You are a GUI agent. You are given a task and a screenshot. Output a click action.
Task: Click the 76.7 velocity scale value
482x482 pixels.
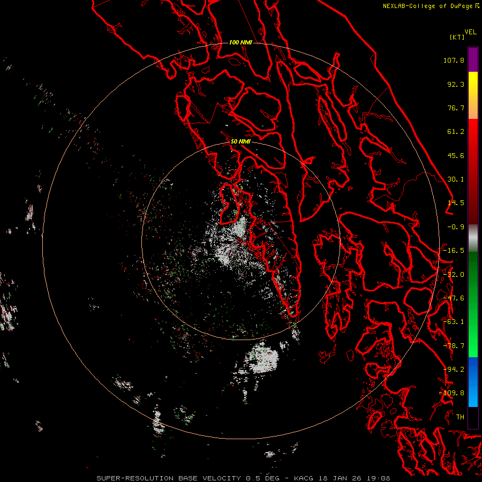click(x=456, y=108)
